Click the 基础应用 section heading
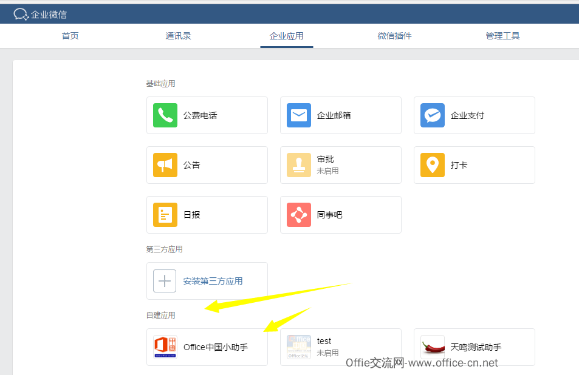579x375 pixels. point(160,84)
